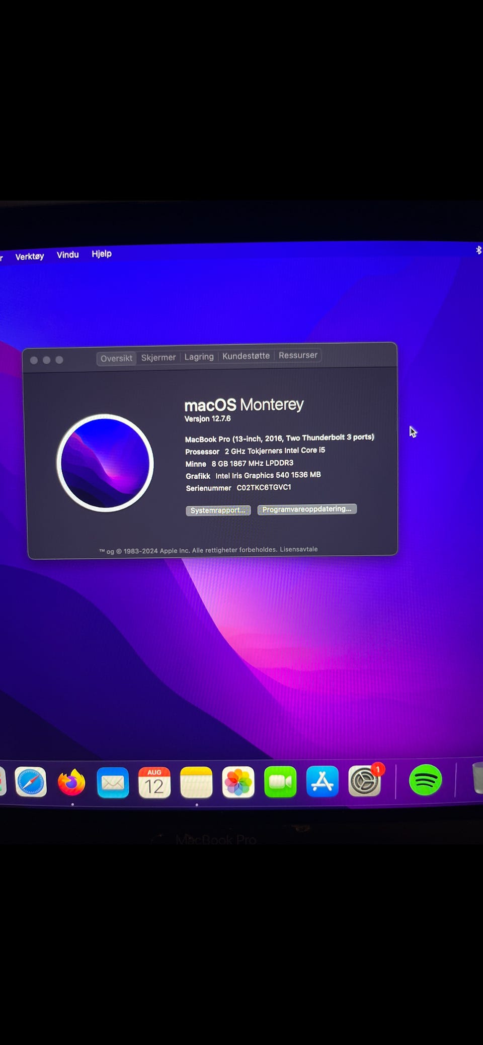Click the Systemrapport... button
Image resolution: width=483 pixels, height=1045 pixels.
(x=218, y=510)
